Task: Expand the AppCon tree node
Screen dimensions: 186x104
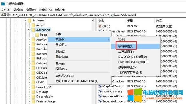Action: click(x=29, y=39)
